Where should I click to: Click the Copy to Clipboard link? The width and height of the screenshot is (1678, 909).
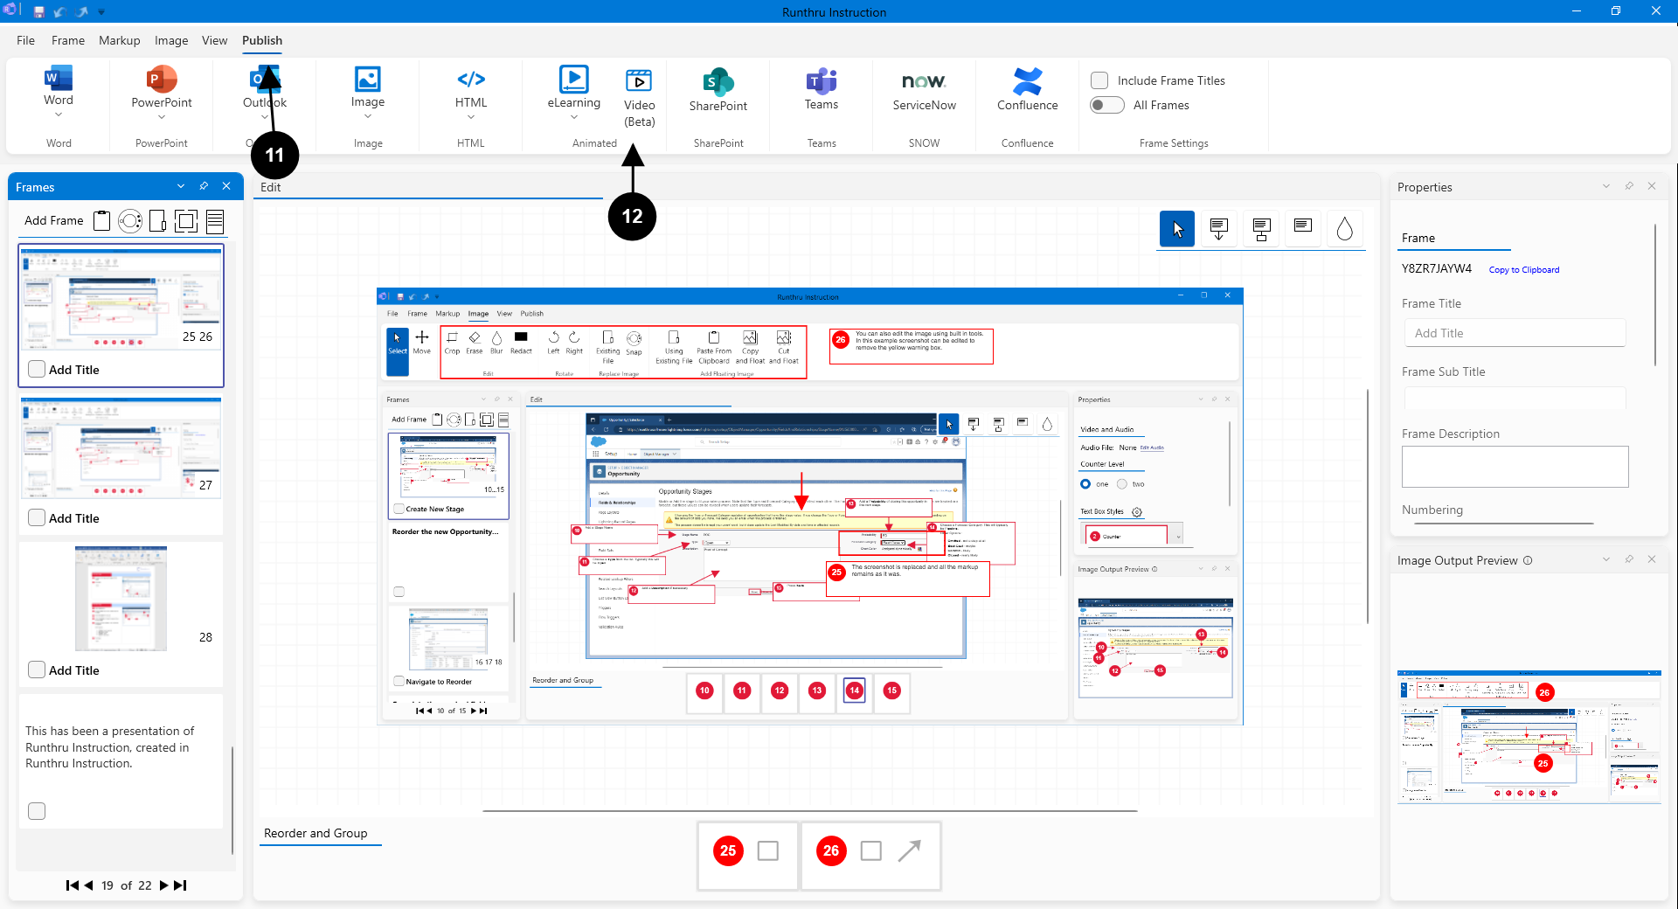[1523, 270]
